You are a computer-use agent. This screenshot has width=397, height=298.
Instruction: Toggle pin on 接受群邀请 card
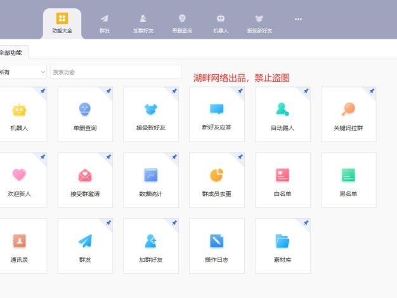[108, 157]
